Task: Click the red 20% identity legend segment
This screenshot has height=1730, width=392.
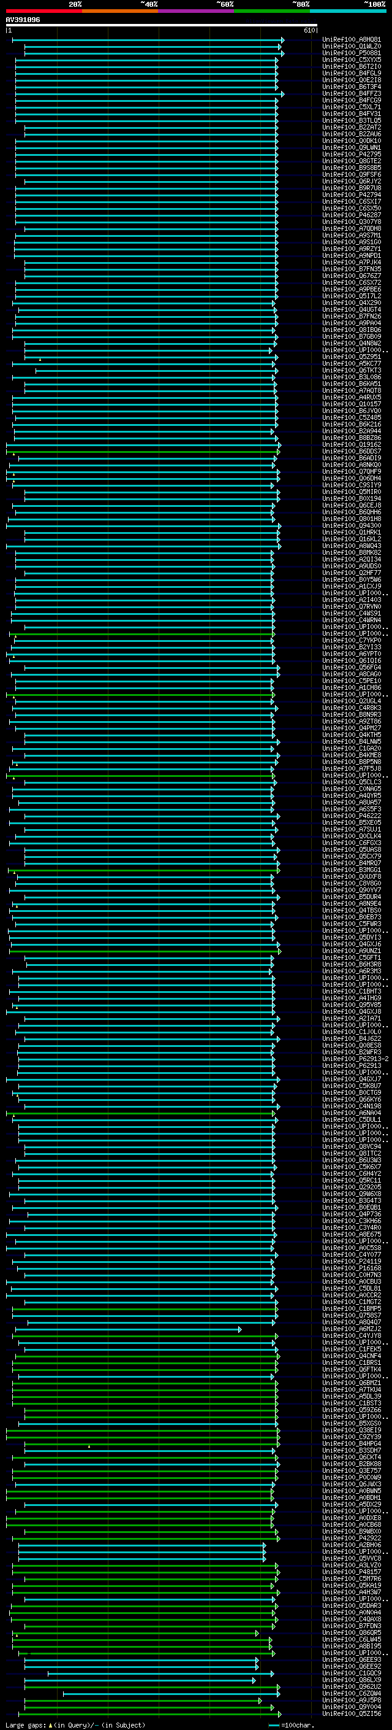Action: [43, 11]
